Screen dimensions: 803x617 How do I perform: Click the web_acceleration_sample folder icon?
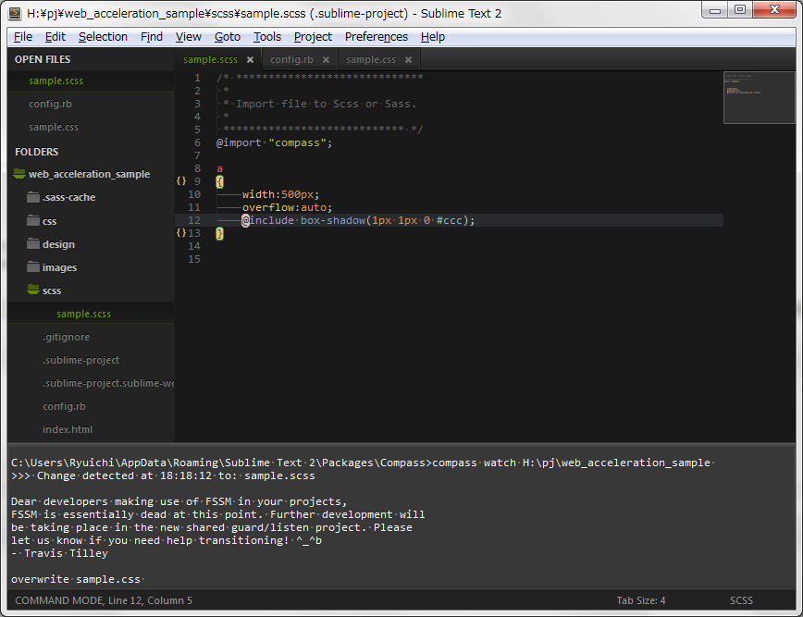coord(20,173)
